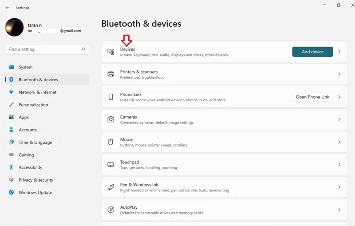Click the Add device button
Screen dimensions: 355x226
point(312,52)
